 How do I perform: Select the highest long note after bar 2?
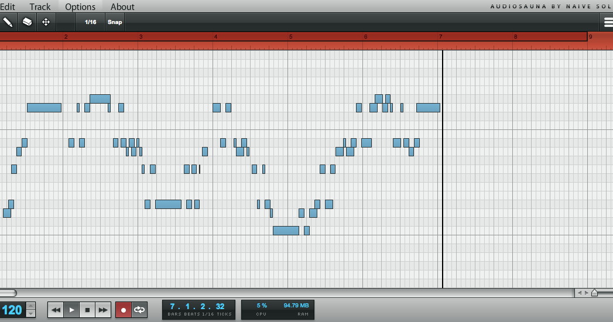[x=100, y=99]
